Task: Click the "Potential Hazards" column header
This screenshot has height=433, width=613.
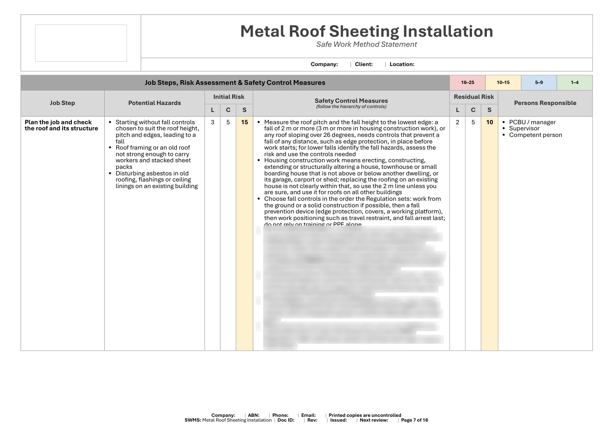Action: (x=155, y=103)
